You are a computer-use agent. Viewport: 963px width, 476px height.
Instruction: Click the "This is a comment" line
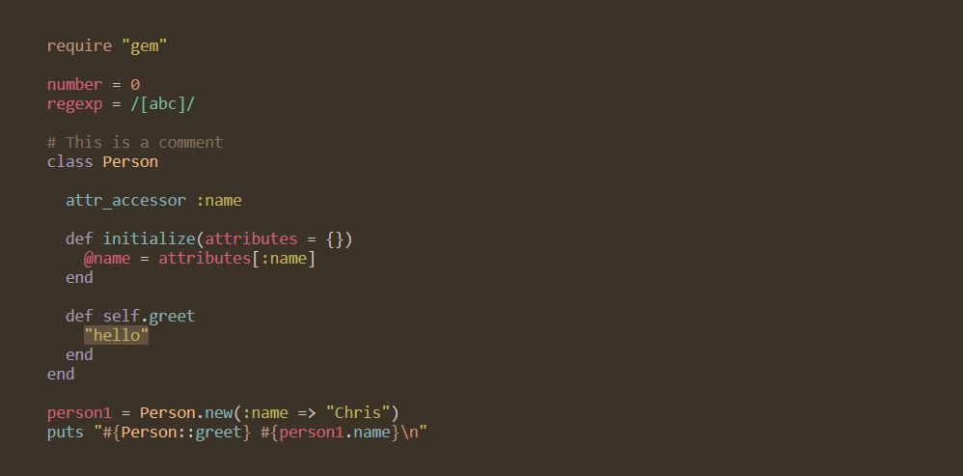tap(134, 143)
